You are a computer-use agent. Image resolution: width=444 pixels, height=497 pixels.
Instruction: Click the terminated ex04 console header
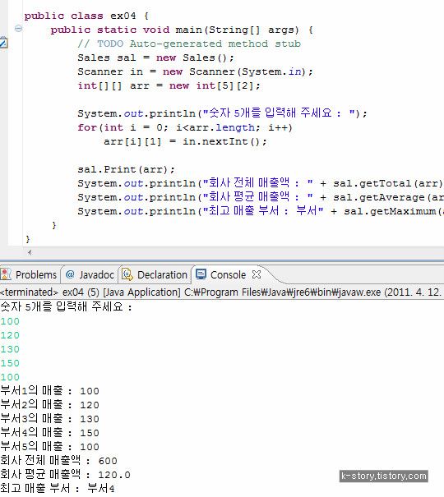pyautogui.click(x=220, y=292)
